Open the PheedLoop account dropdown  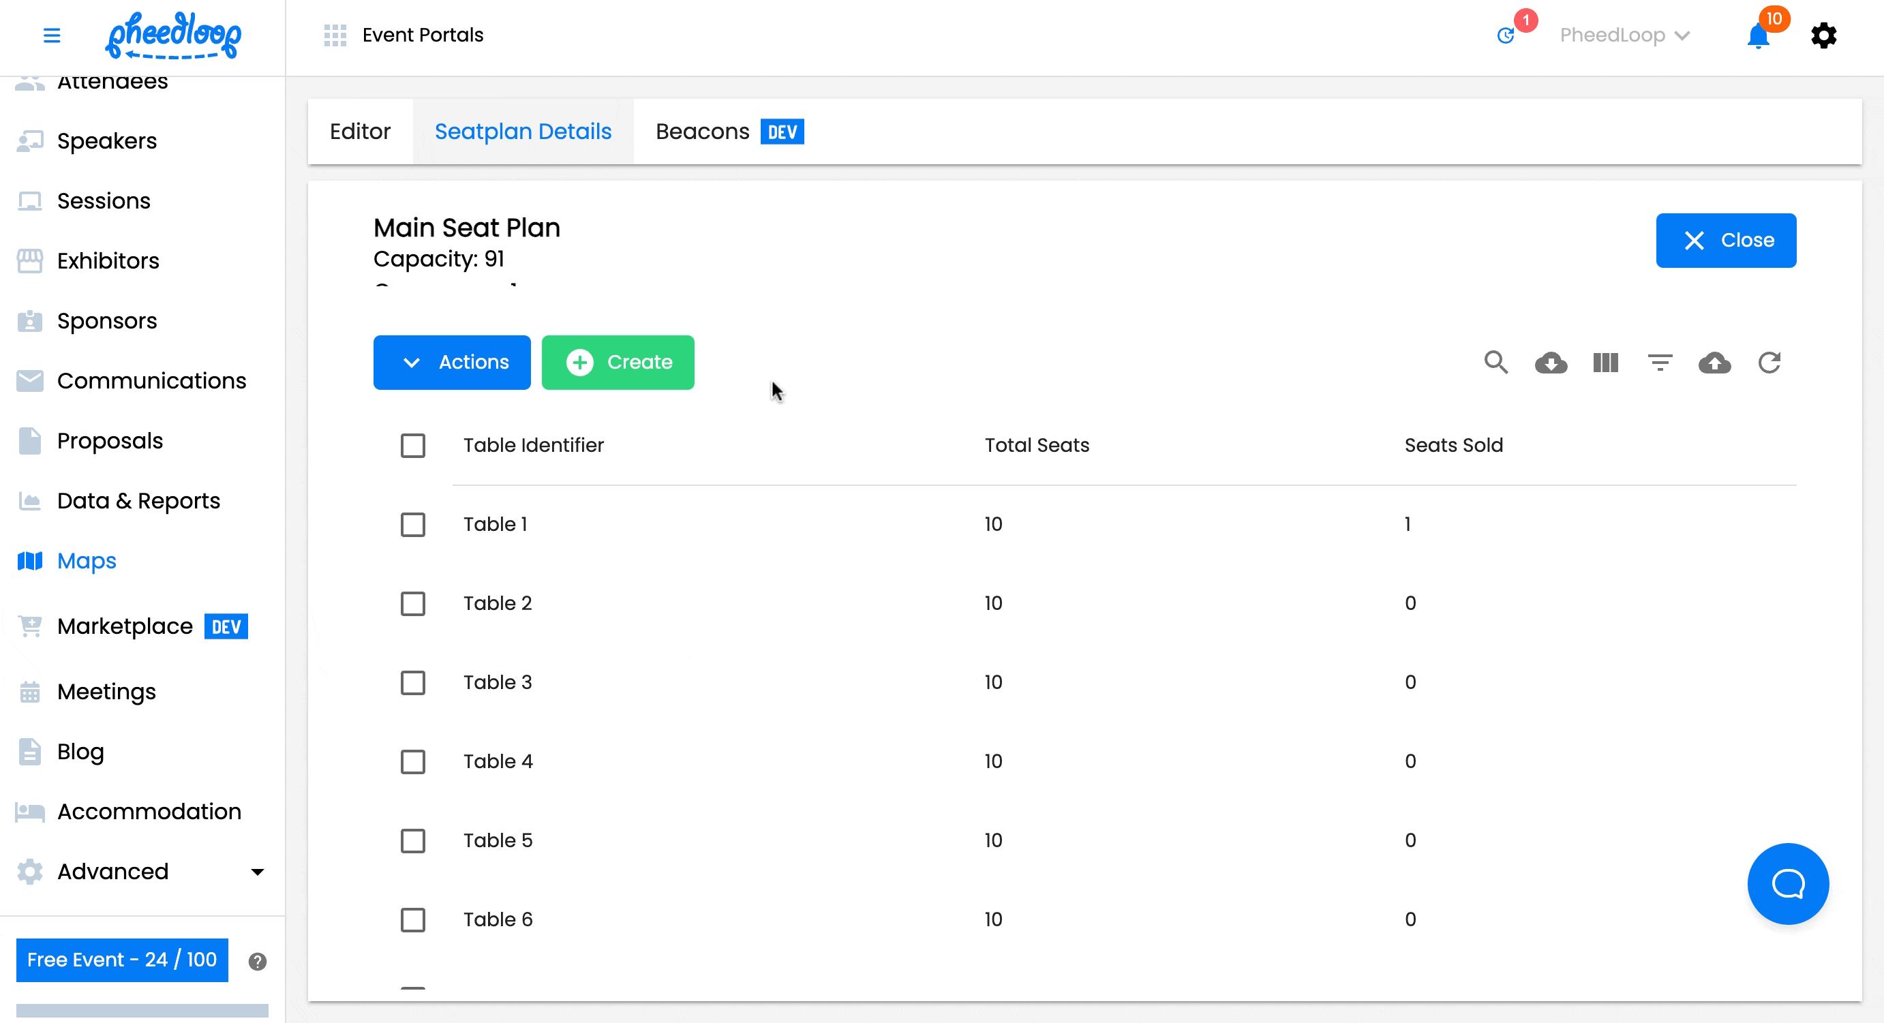pyautogui.click(x=1624, y=35)
